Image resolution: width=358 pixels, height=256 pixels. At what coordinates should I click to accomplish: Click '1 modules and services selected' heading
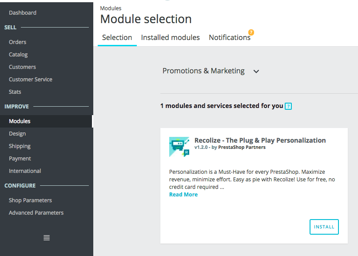point(222,106)
